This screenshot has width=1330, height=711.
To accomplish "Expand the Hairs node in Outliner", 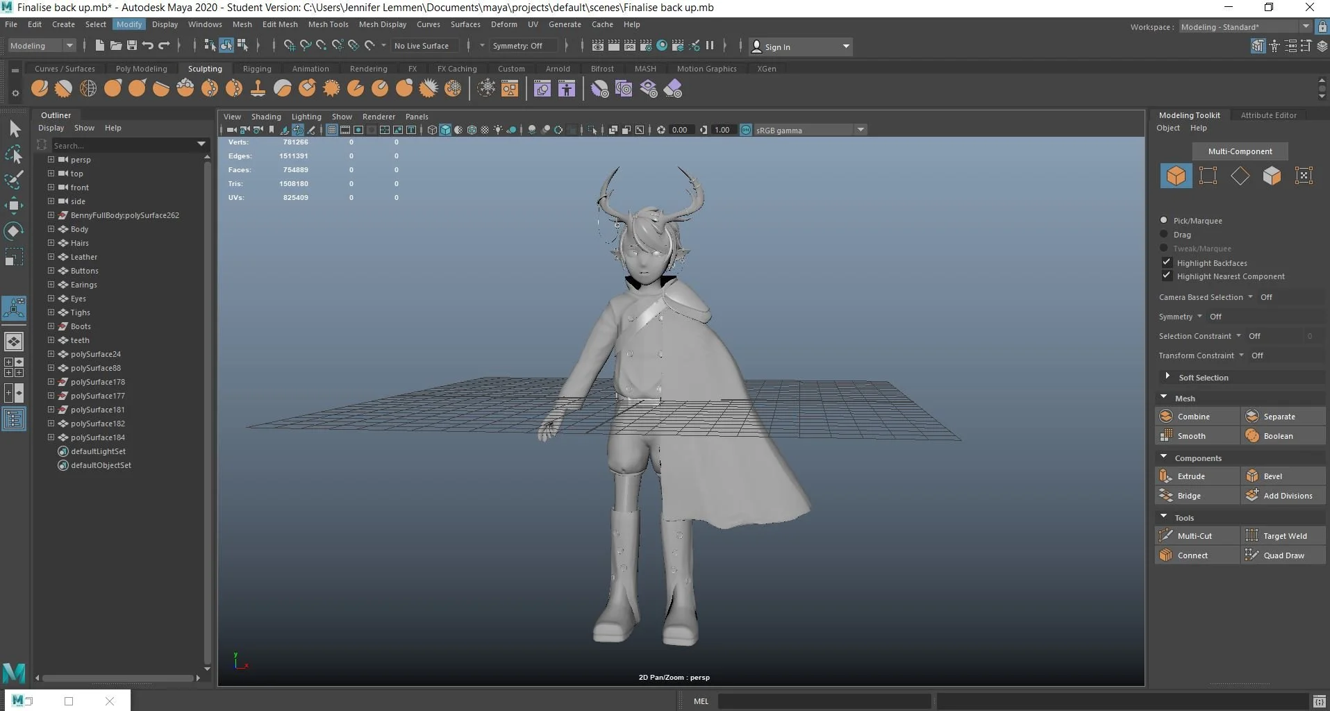I will coord(51,243).
